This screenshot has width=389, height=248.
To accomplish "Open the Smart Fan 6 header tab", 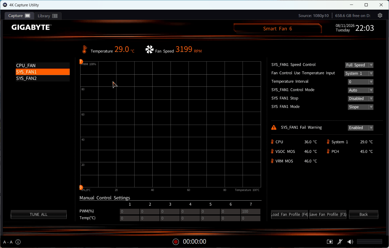I will tap(277, 29).
